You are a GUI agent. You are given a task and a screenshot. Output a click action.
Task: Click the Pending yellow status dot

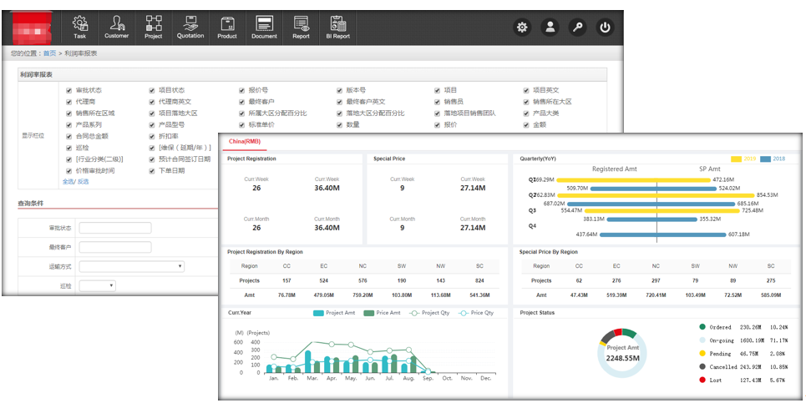point(702,353)
